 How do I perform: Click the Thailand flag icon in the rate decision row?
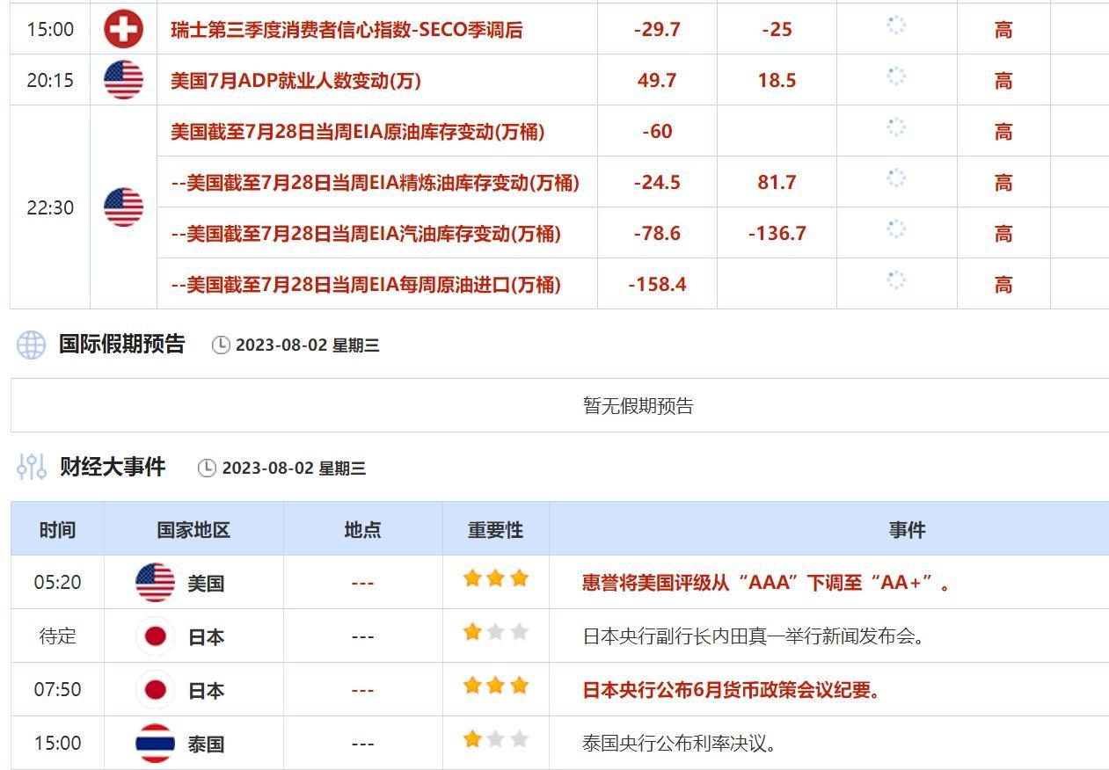point(155,743)
